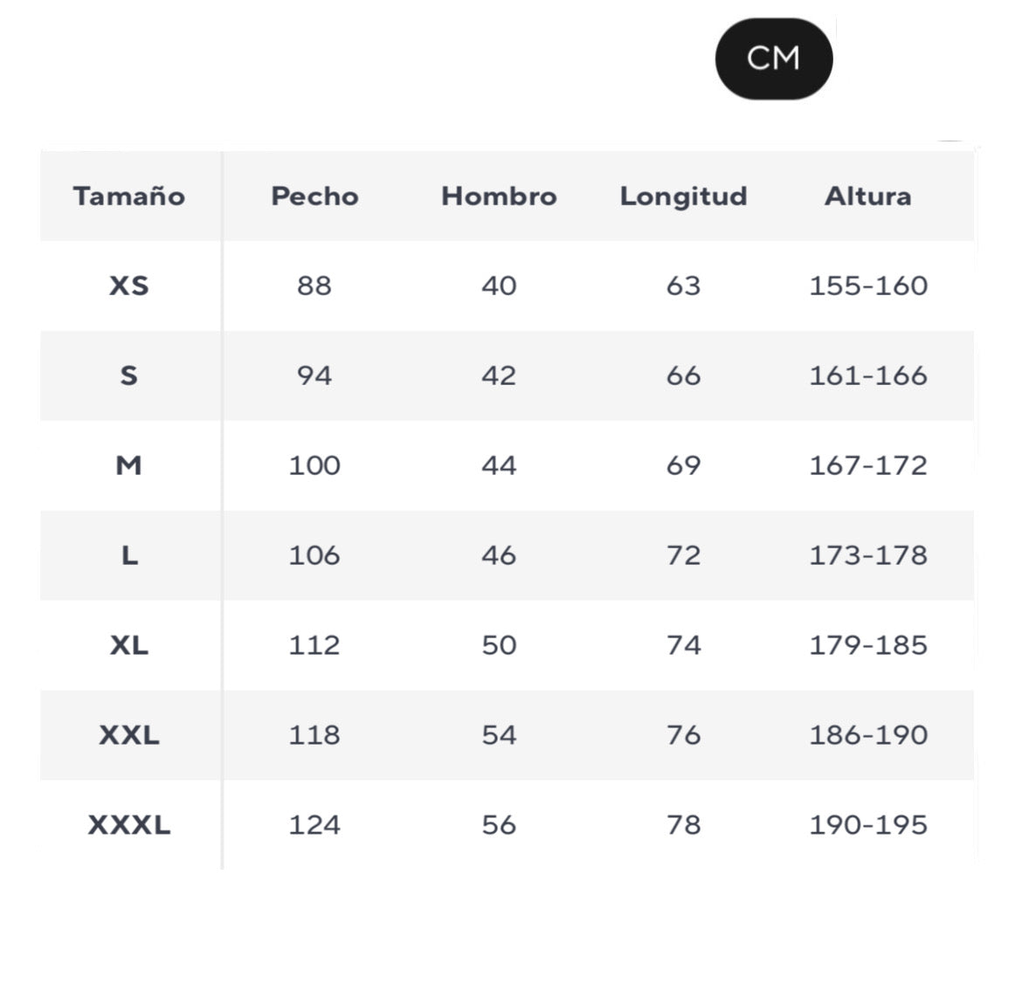The image size is (1022, 984).
Task: Click length value 72 in L row
Action: [683, 555]
